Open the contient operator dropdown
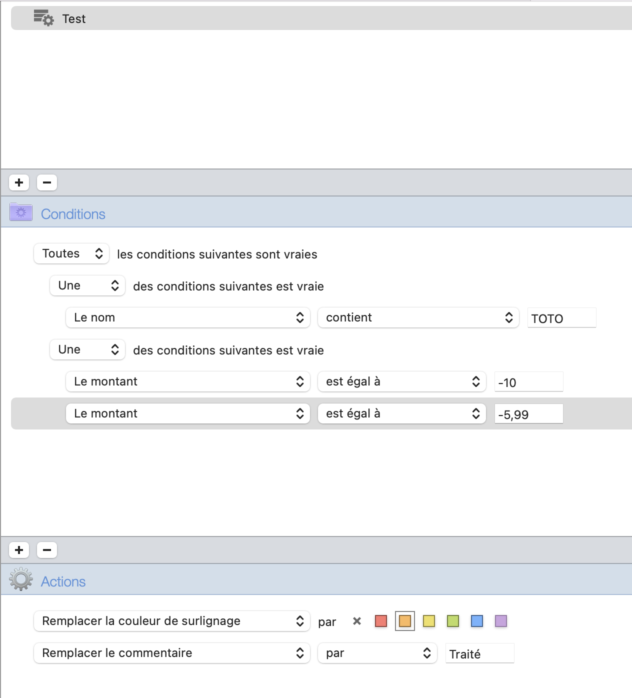Screen dimensions: 632x698 click(418, 317)
